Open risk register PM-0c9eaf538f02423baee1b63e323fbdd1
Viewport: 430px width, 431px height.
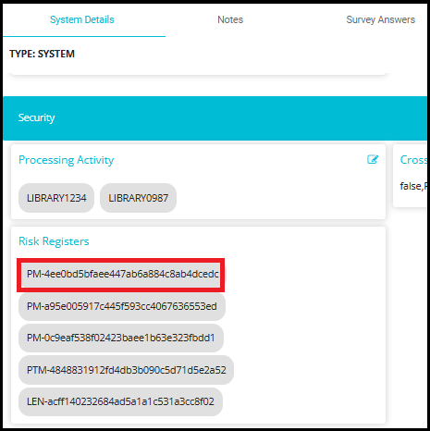click(x=121, y=338)
